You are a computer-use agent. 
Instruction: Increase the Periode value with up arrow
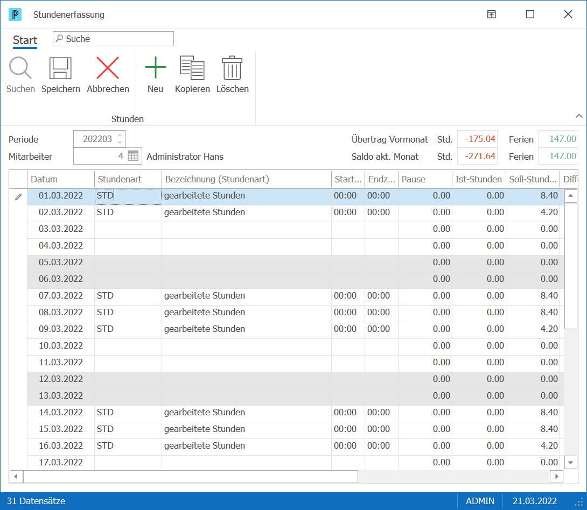click(x=120, y=135)
